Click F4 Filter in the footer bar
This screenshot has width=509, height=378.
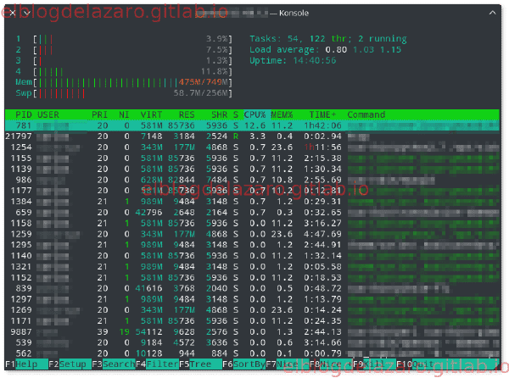click(x=157, y=364)
